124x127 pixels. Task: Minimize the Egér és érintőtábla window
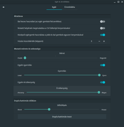115,2
